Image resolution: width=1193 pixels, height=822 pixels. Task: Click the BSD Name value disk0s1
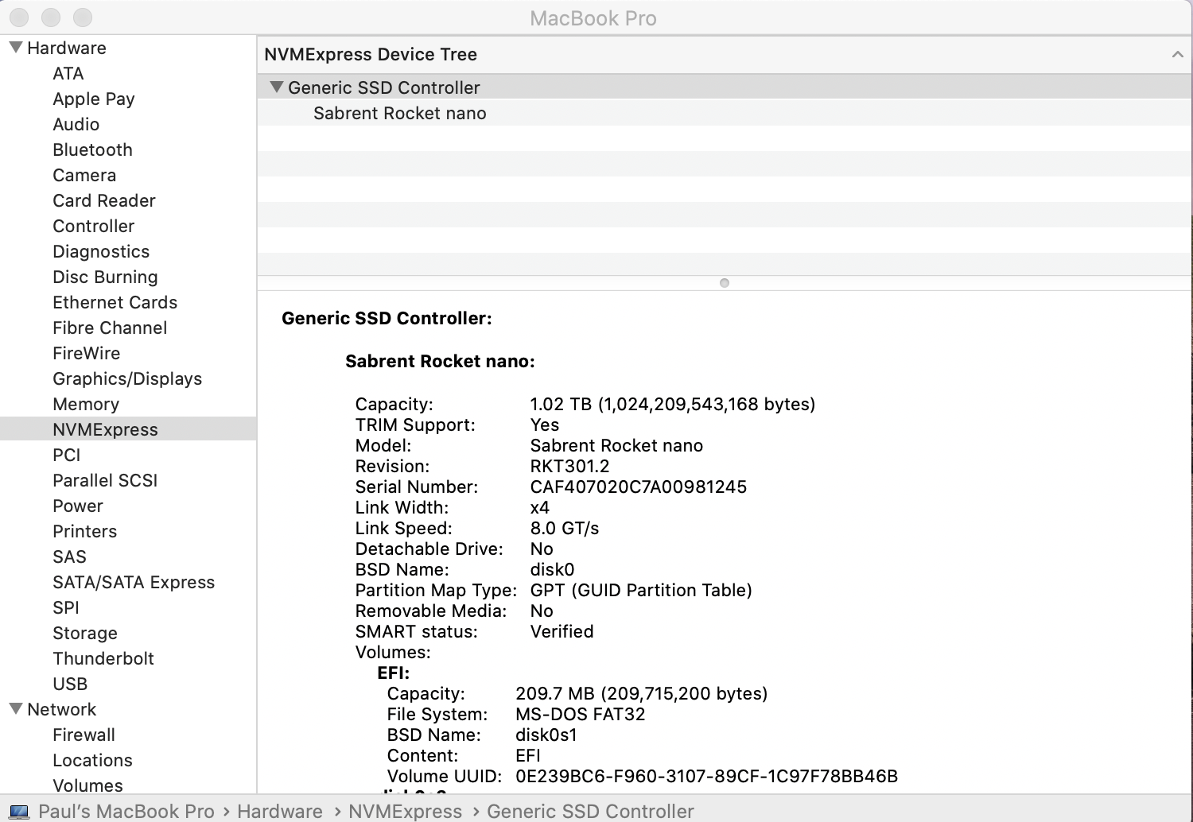click(546, 735)
